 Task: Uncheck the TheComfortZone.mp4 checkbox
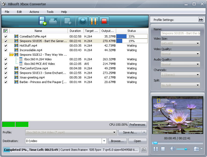point(6,68)
